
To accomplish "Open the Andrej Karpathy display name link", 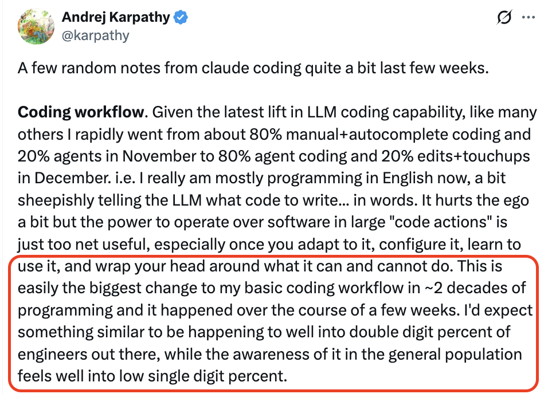I will [115, 17].
